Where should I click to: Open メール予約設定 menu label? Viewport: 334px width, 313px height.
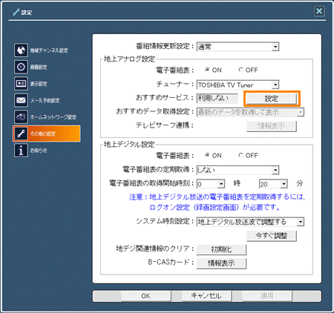click(45, 100)
